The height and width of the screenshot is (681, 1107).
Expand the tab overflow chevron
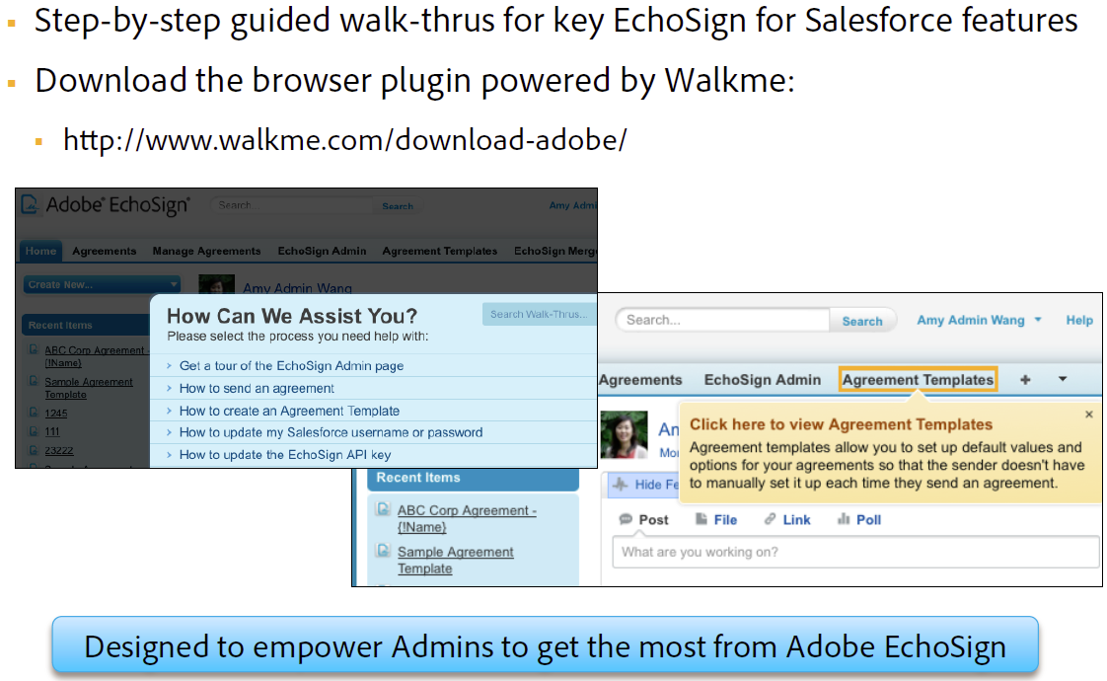pos(1063,378)
